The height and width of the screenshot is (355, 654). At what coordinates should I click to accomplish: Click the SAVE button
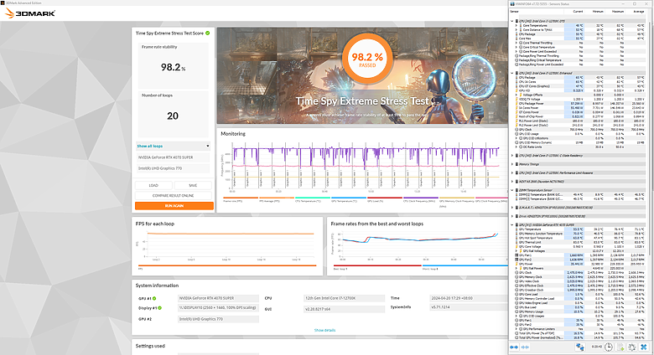193,185
